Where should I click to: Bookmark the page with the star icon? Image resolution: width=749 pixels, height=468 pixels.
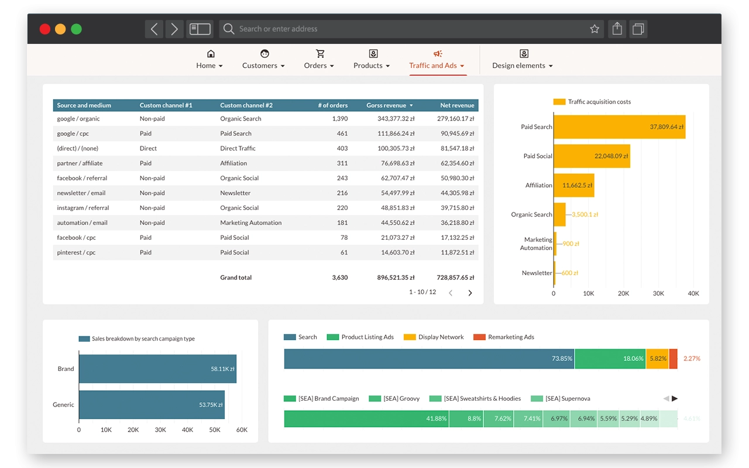pos(595,29)
